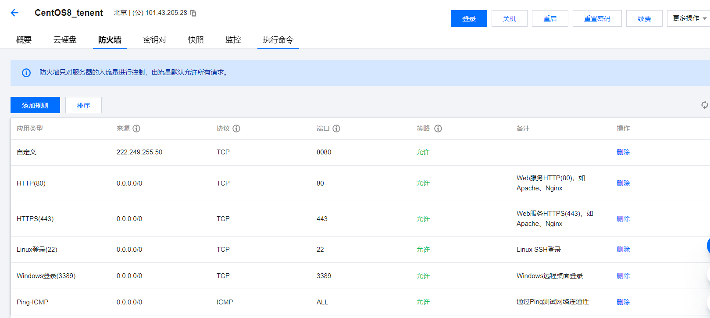Switch to the 监控 tab
710x318 pixels.
click(233, 40)
